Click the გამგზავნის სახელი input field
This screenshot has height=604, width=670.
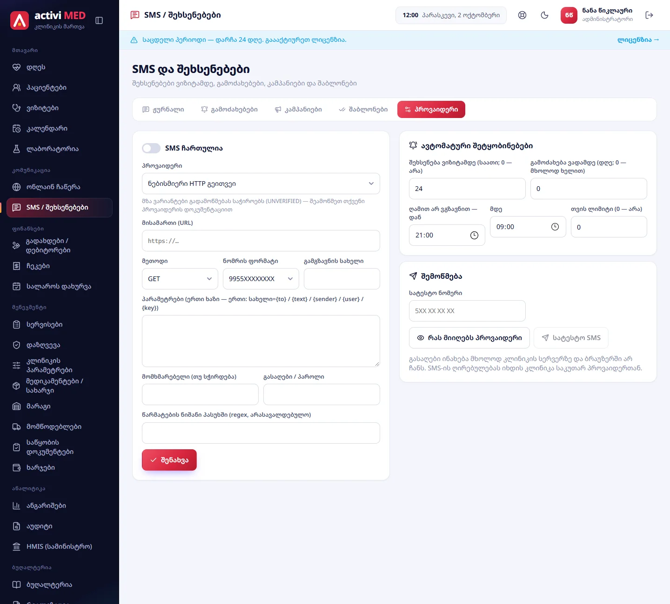click(342, 279)
